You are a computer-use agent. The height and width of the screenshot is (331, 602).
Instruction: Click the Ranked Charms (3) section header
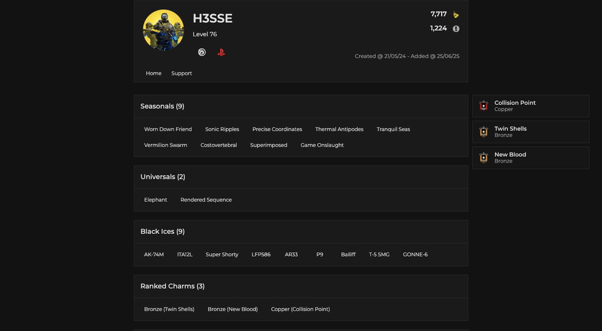tap(172, 286)
